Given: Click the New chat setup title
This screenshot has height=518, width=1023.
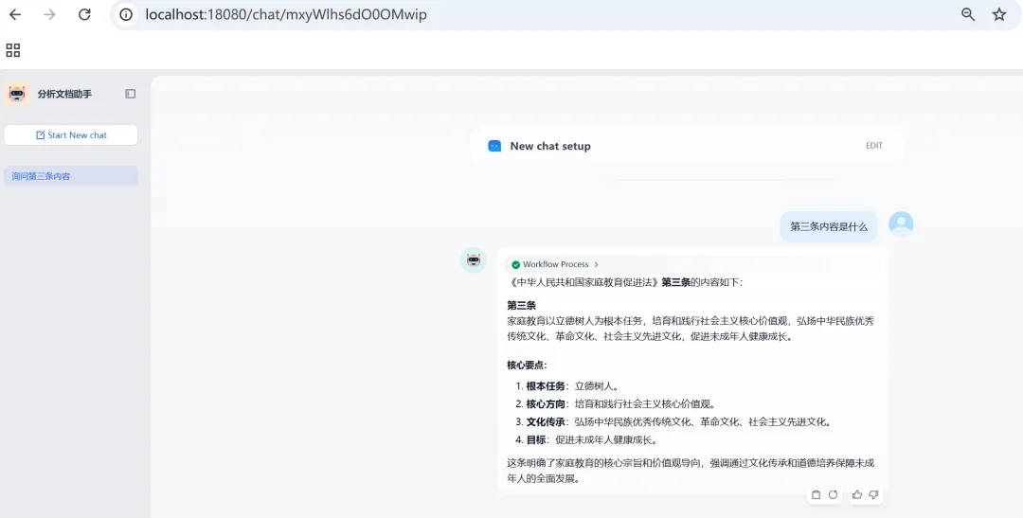Looking at the screenshot, I should [x=550, y=146].
